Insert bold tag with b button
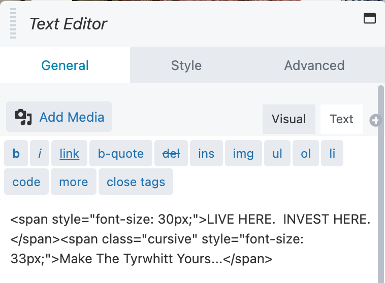This screenshot has height=283, width=385. coord(16,153)
